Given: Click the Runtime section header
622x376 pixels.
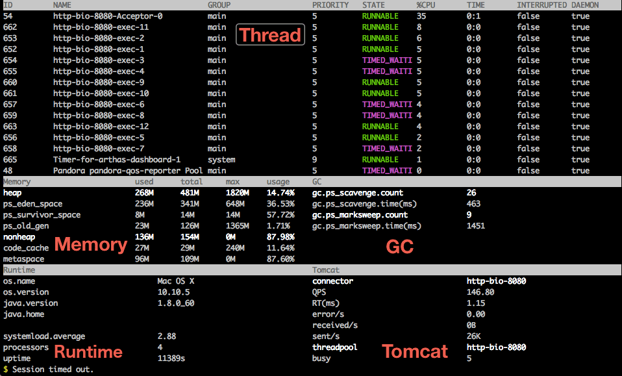Looking at the screenshot, I should [x=19, y=270].
